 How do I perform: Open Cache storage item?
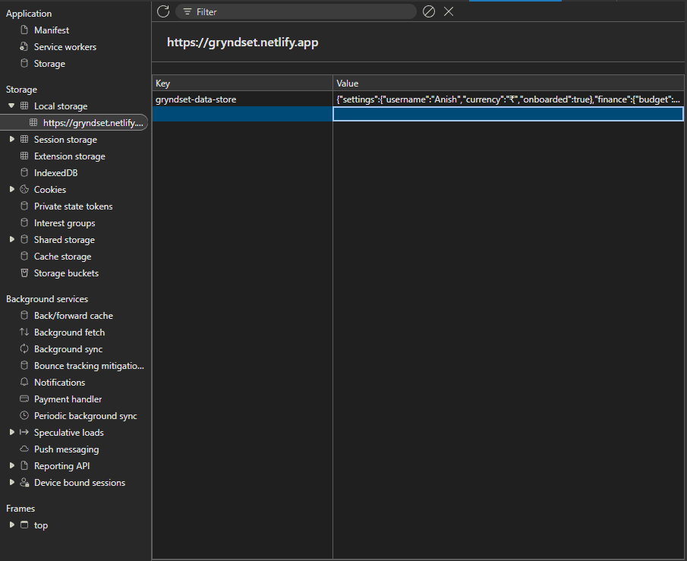click(x=62, y=257)
